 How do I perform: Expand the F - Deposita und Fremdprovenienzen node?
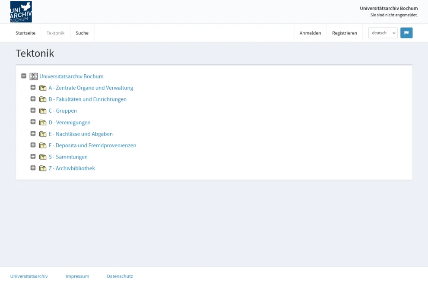33,145
